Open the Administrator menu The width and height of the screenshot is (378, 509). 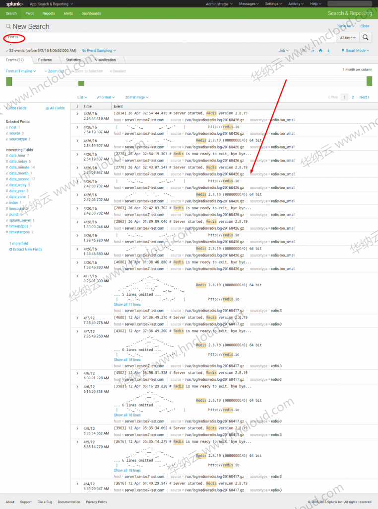(x=219, y=4)
